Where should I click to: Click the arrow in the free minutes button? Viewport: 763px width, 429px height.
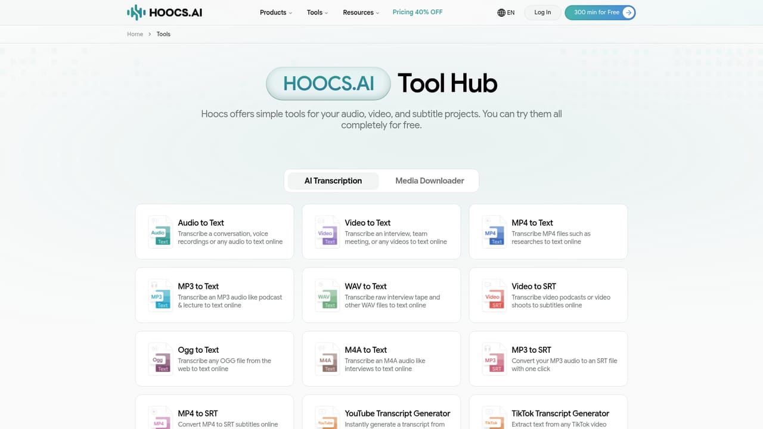point(628,13)
